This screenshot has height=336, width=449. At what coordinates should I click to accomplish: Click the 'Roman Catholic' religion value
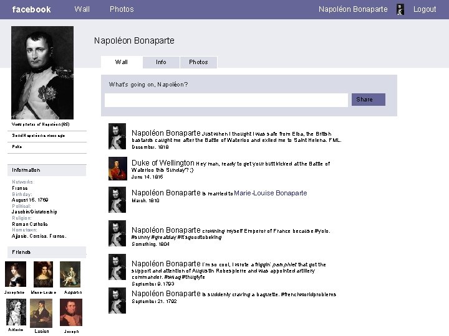(x=30, y=224)
